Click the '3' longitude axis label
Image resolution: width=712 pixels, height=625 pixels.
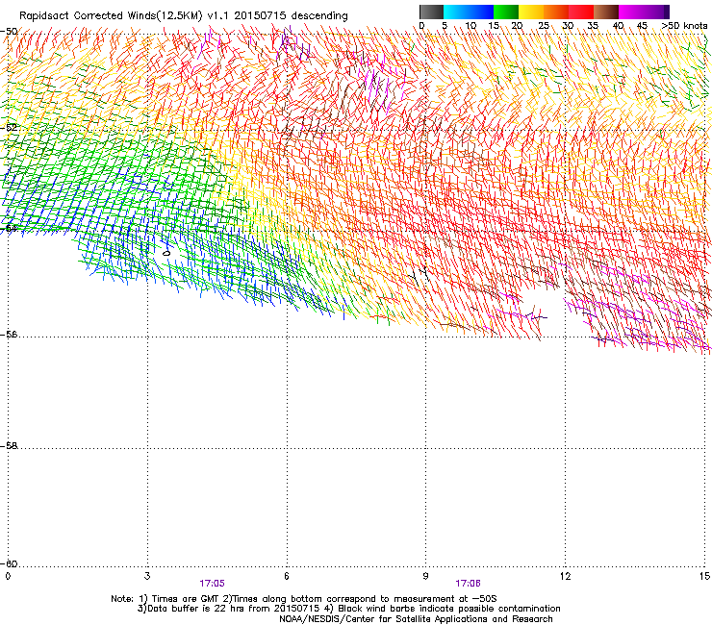(147, 576)
